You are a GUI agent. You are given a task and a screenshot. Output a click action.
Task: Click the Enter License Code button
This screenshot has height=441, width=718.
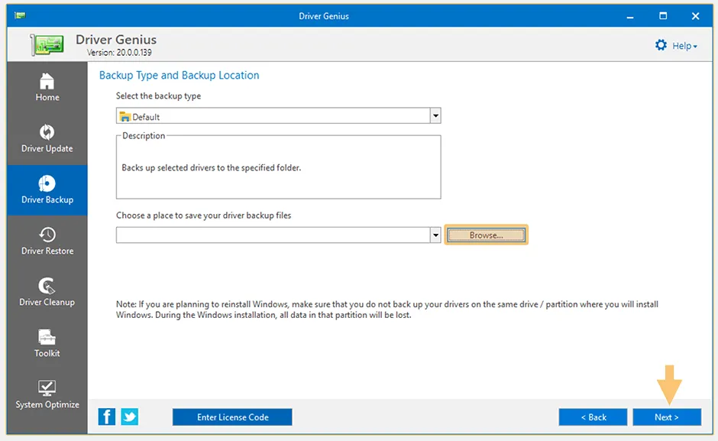(x=232, y=417)
